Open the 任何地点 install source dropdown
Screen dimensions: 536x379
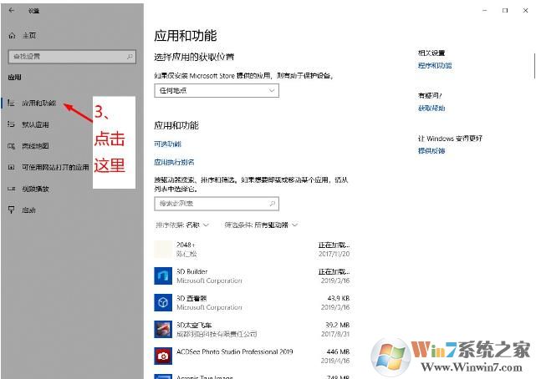[217, 90]
